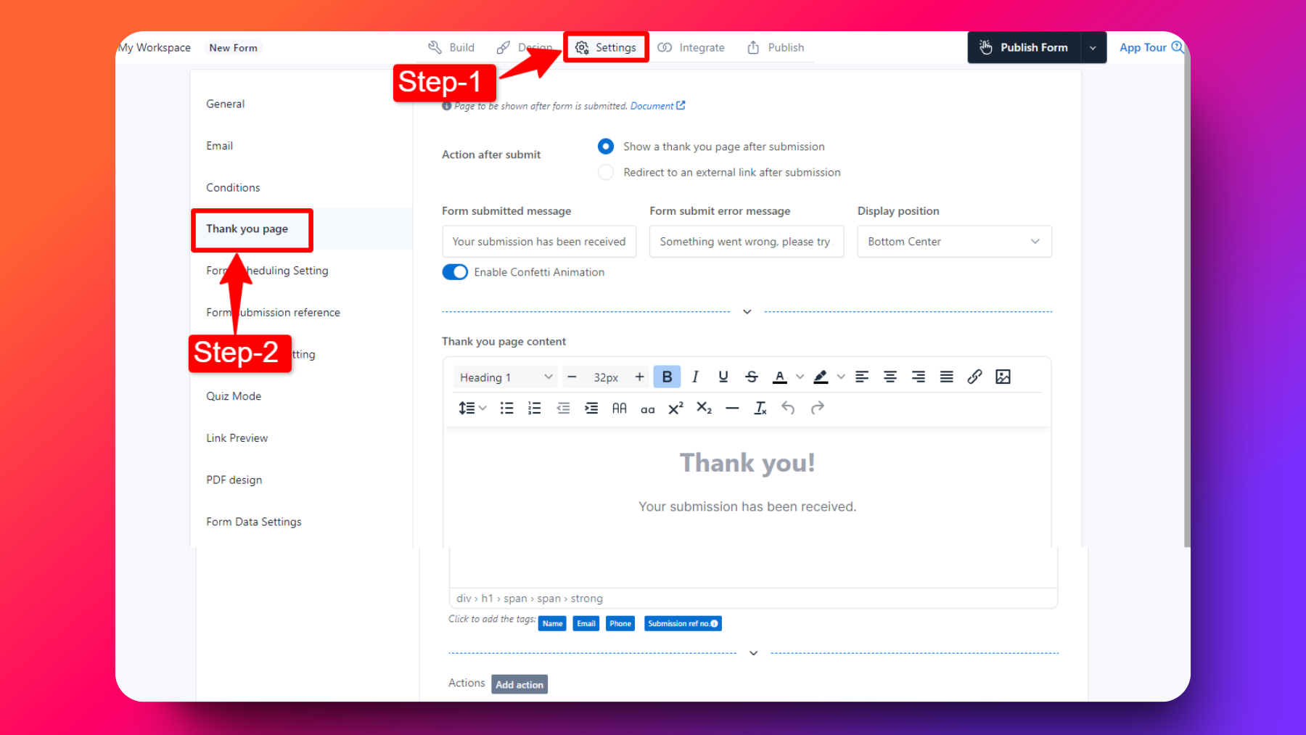Open the Document help link
Image resolution: width=1306 pixels, height=735 pixels.
click(657, 106)
